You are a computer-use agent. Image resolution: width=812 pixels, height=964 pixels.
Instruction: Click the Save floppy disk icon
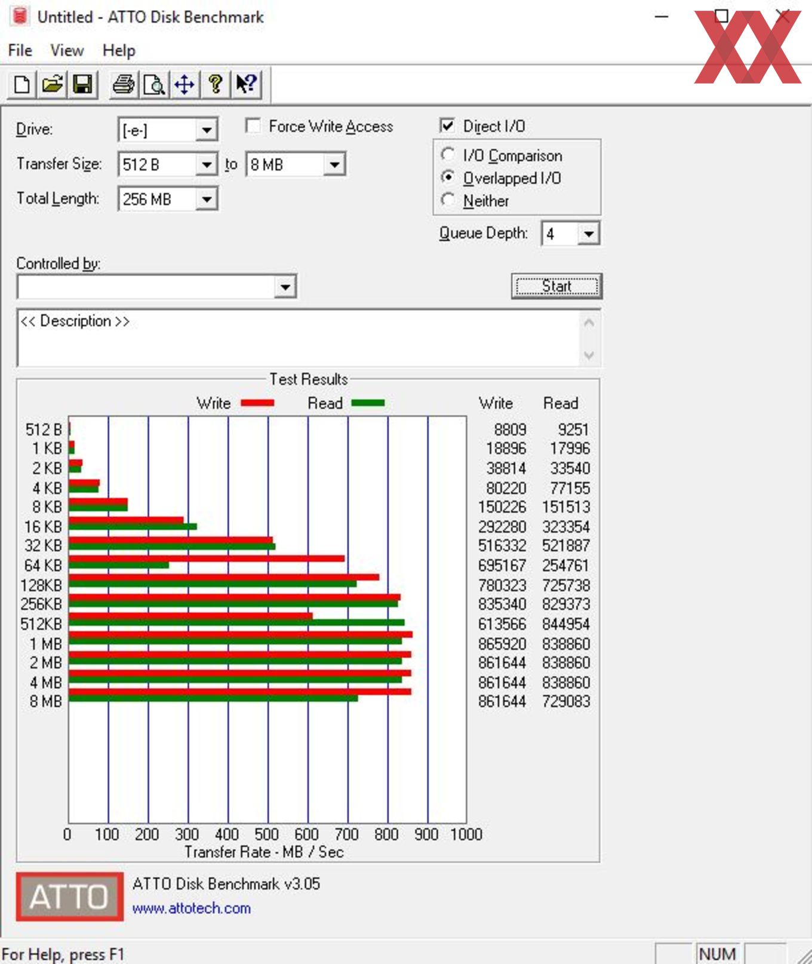tap(82, 84)
